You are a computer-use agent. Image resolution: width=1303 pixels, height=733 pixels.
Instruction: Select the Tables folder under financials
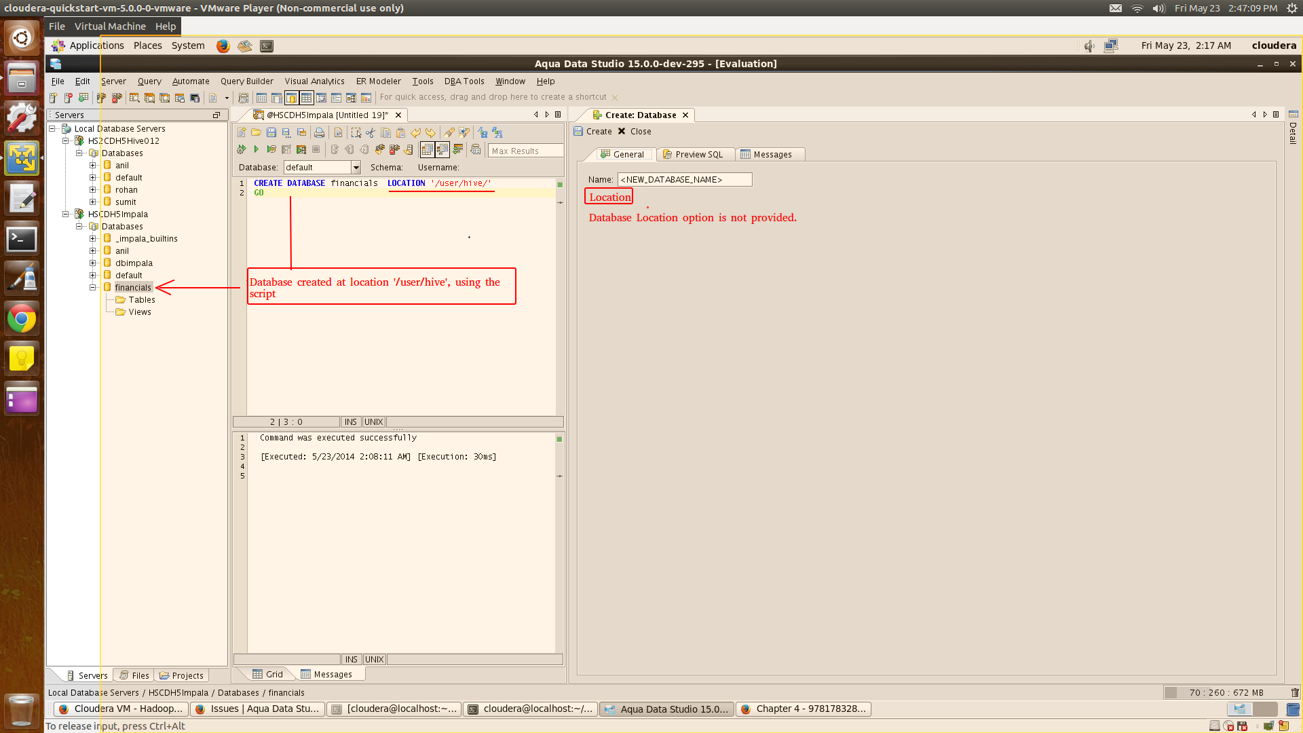tap(136, 300)
